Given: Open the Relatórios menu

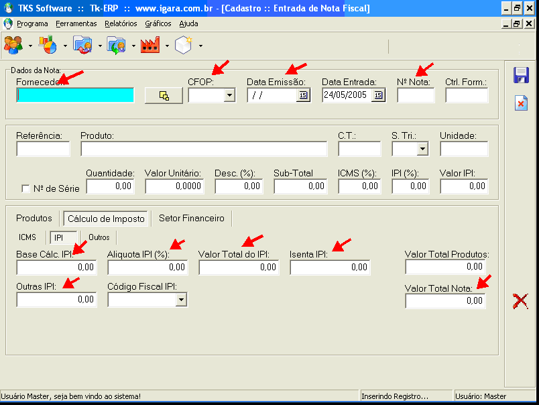Looking at the screenshot, I should tap(121, 23).
